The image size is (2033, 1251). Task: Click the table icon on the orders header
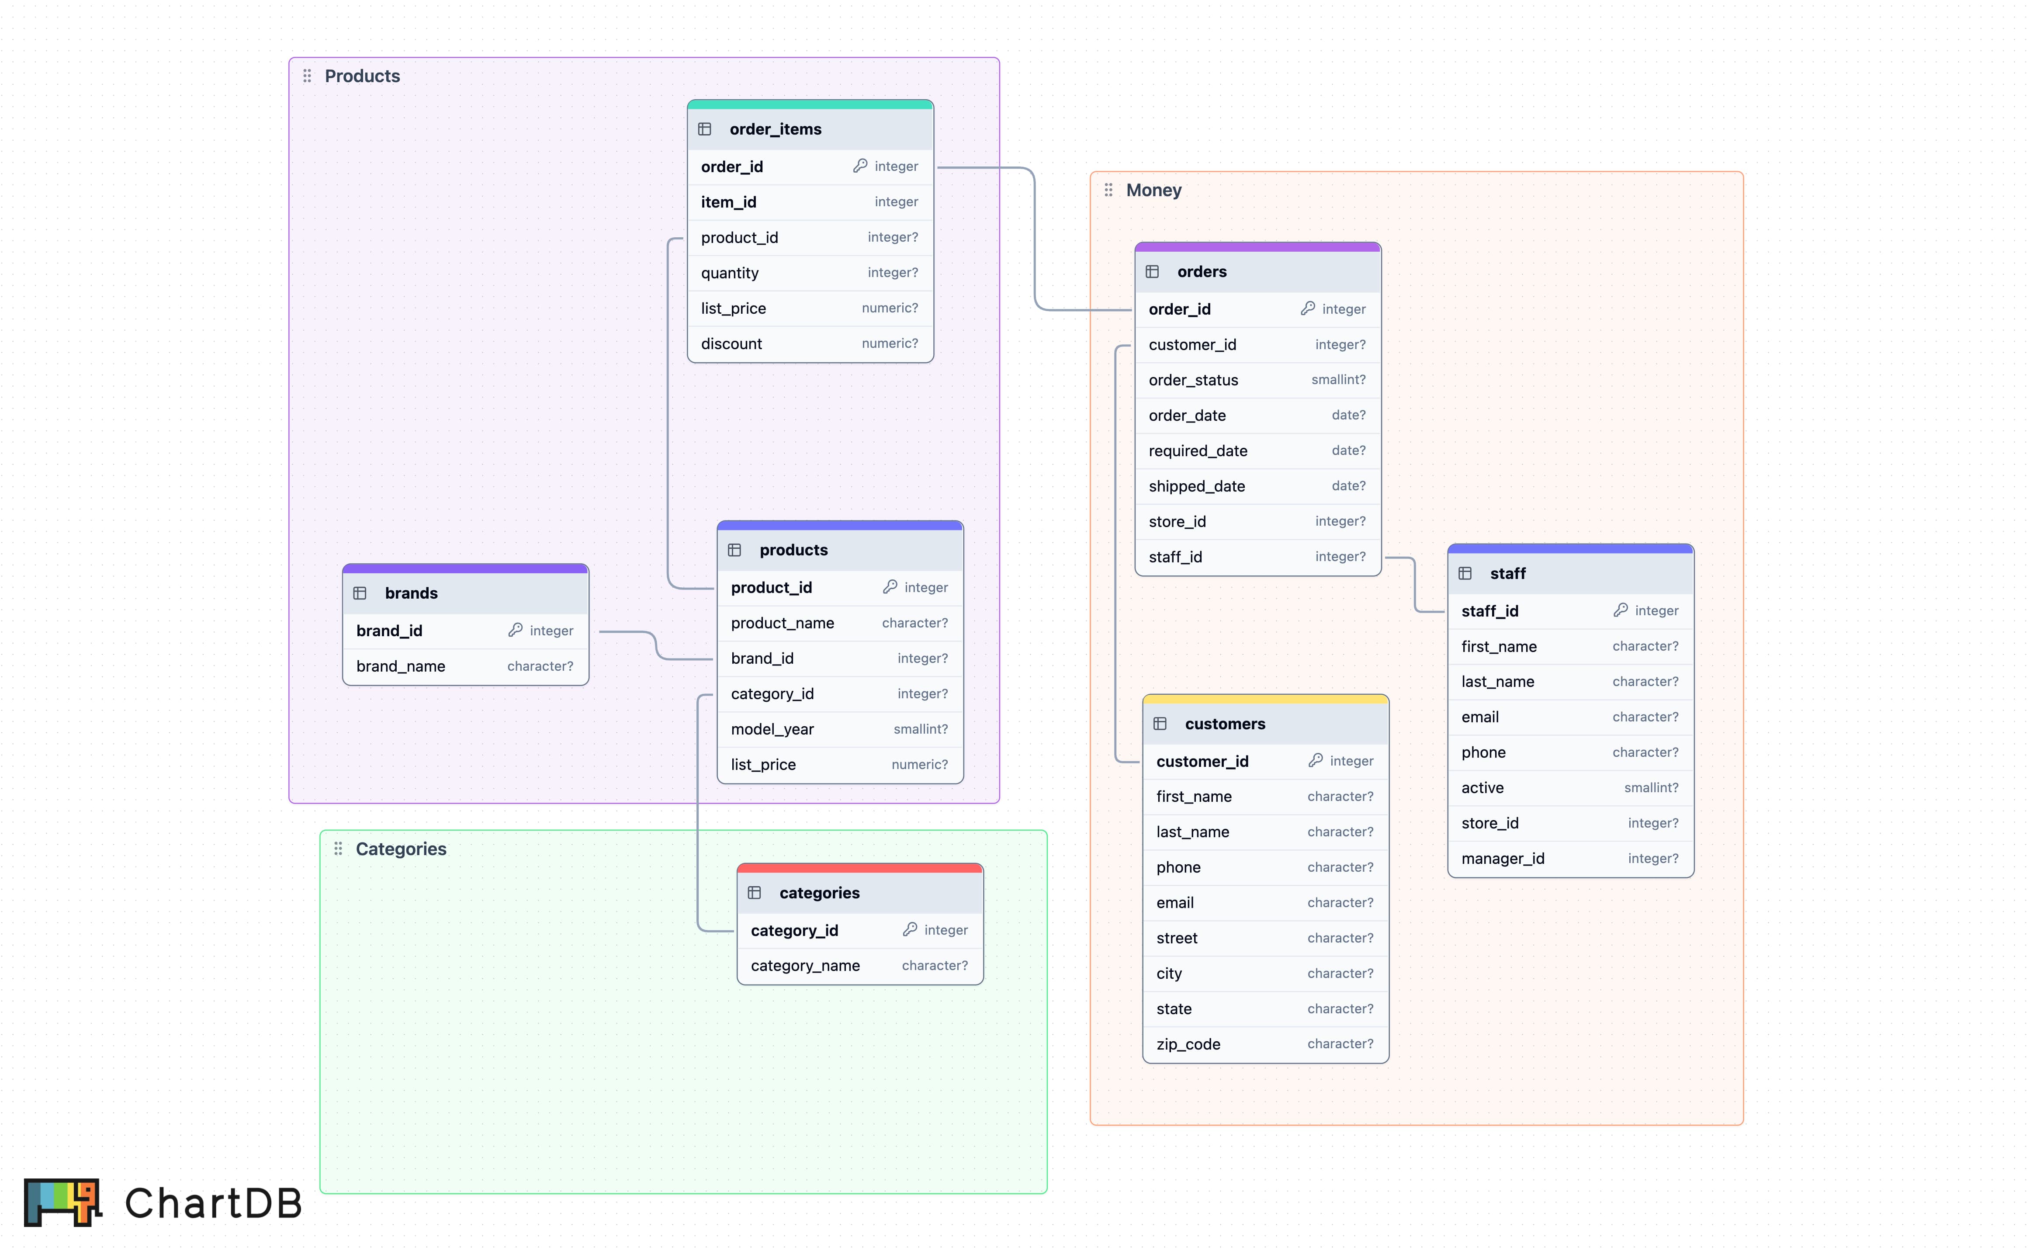(1153, 271)
